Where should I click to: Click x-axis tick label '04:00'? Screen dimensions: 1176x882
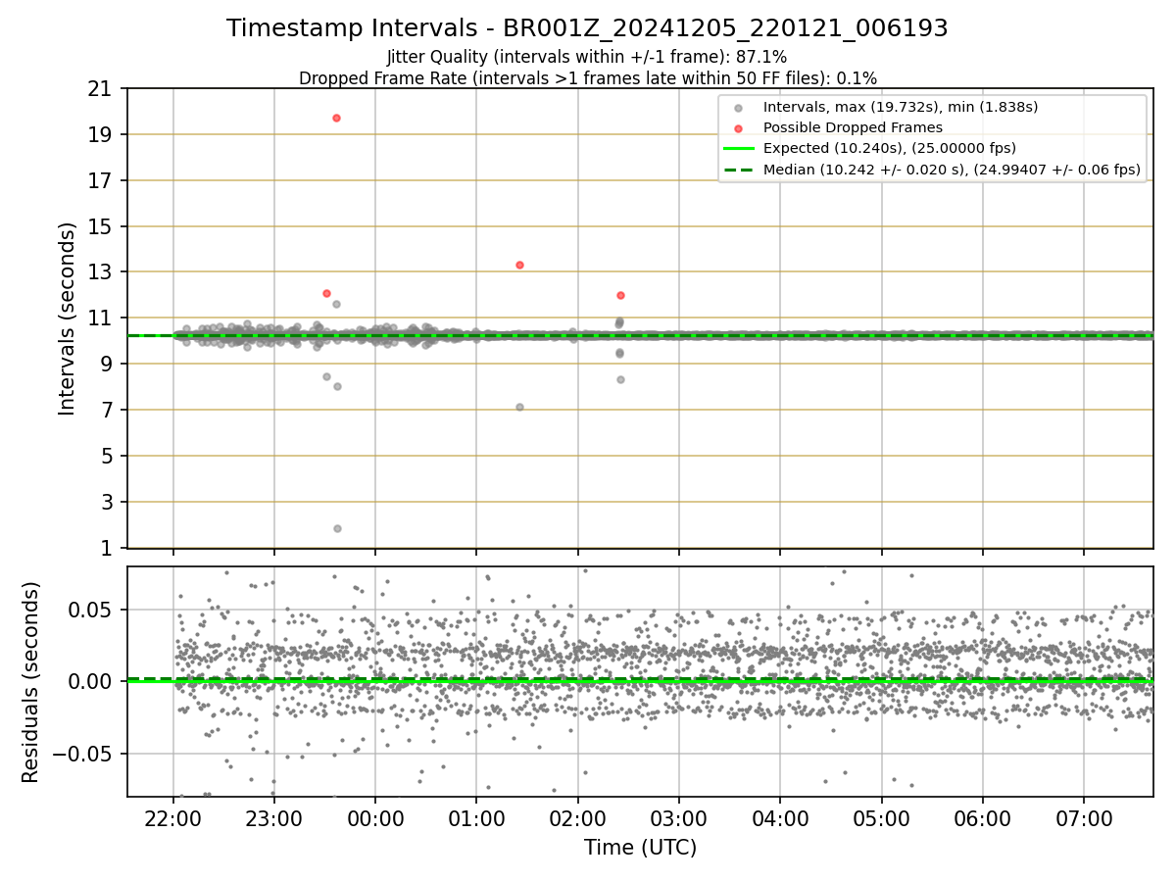(x=780, y=818)
